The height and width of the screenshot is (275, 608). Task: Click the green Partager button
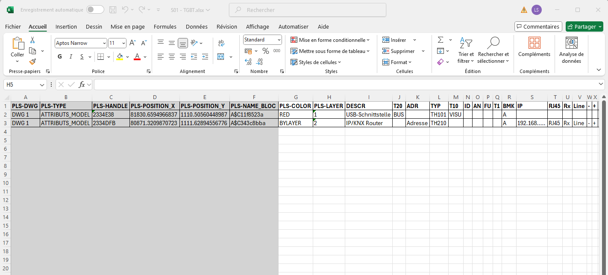click(x=584, y=26)
